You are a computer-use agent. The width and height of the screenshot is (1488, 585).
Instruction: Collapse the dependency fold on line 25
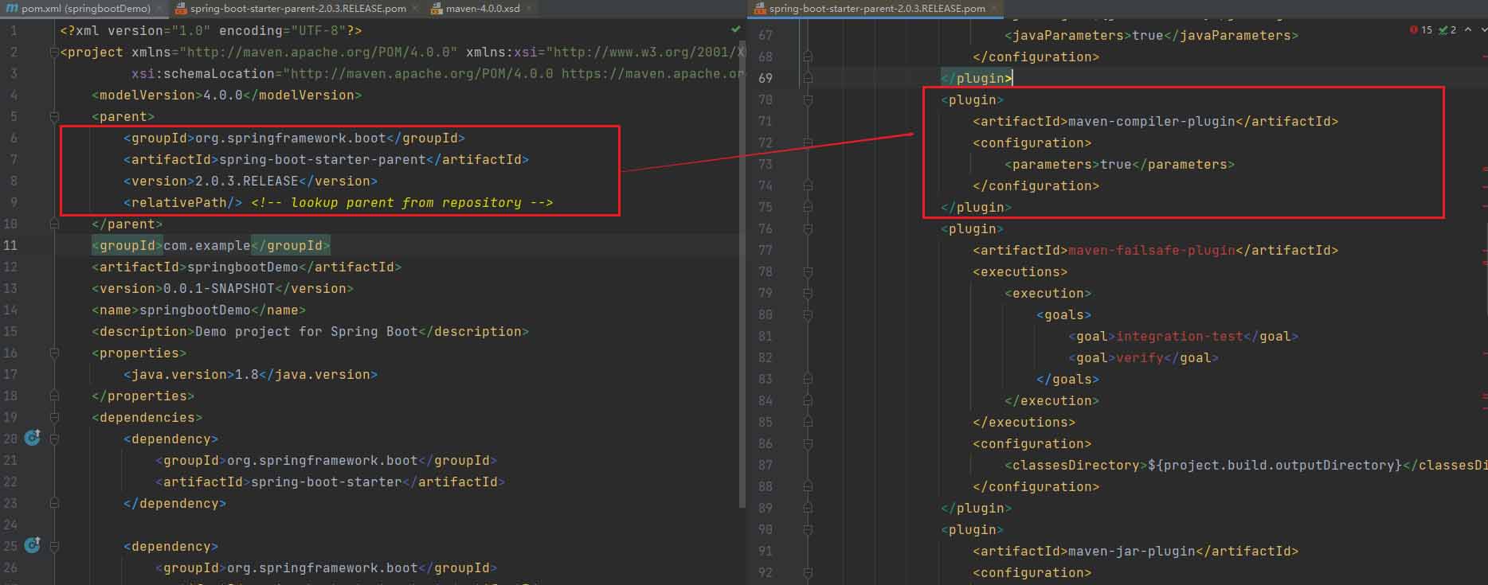point(53,546)
